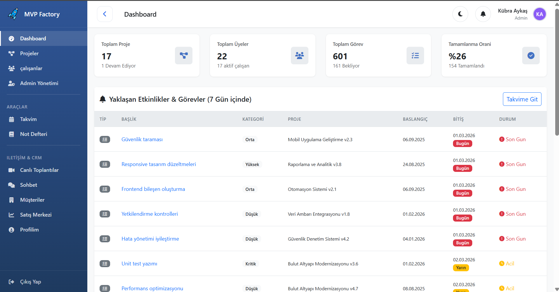This screenshot has height=292, width=559.
Task: Collapse sidebar with the back chevron button
Action: 105,14
